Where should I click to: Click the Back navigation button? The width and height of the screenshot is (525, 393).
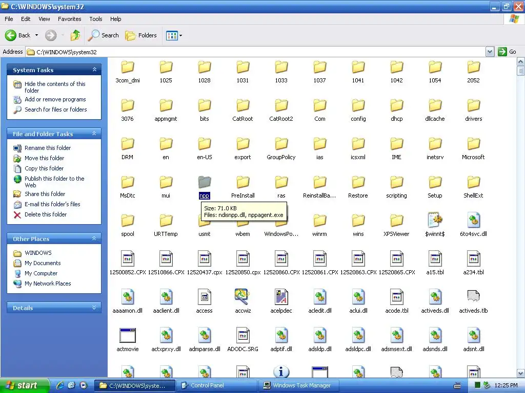(x=18, y=35)
